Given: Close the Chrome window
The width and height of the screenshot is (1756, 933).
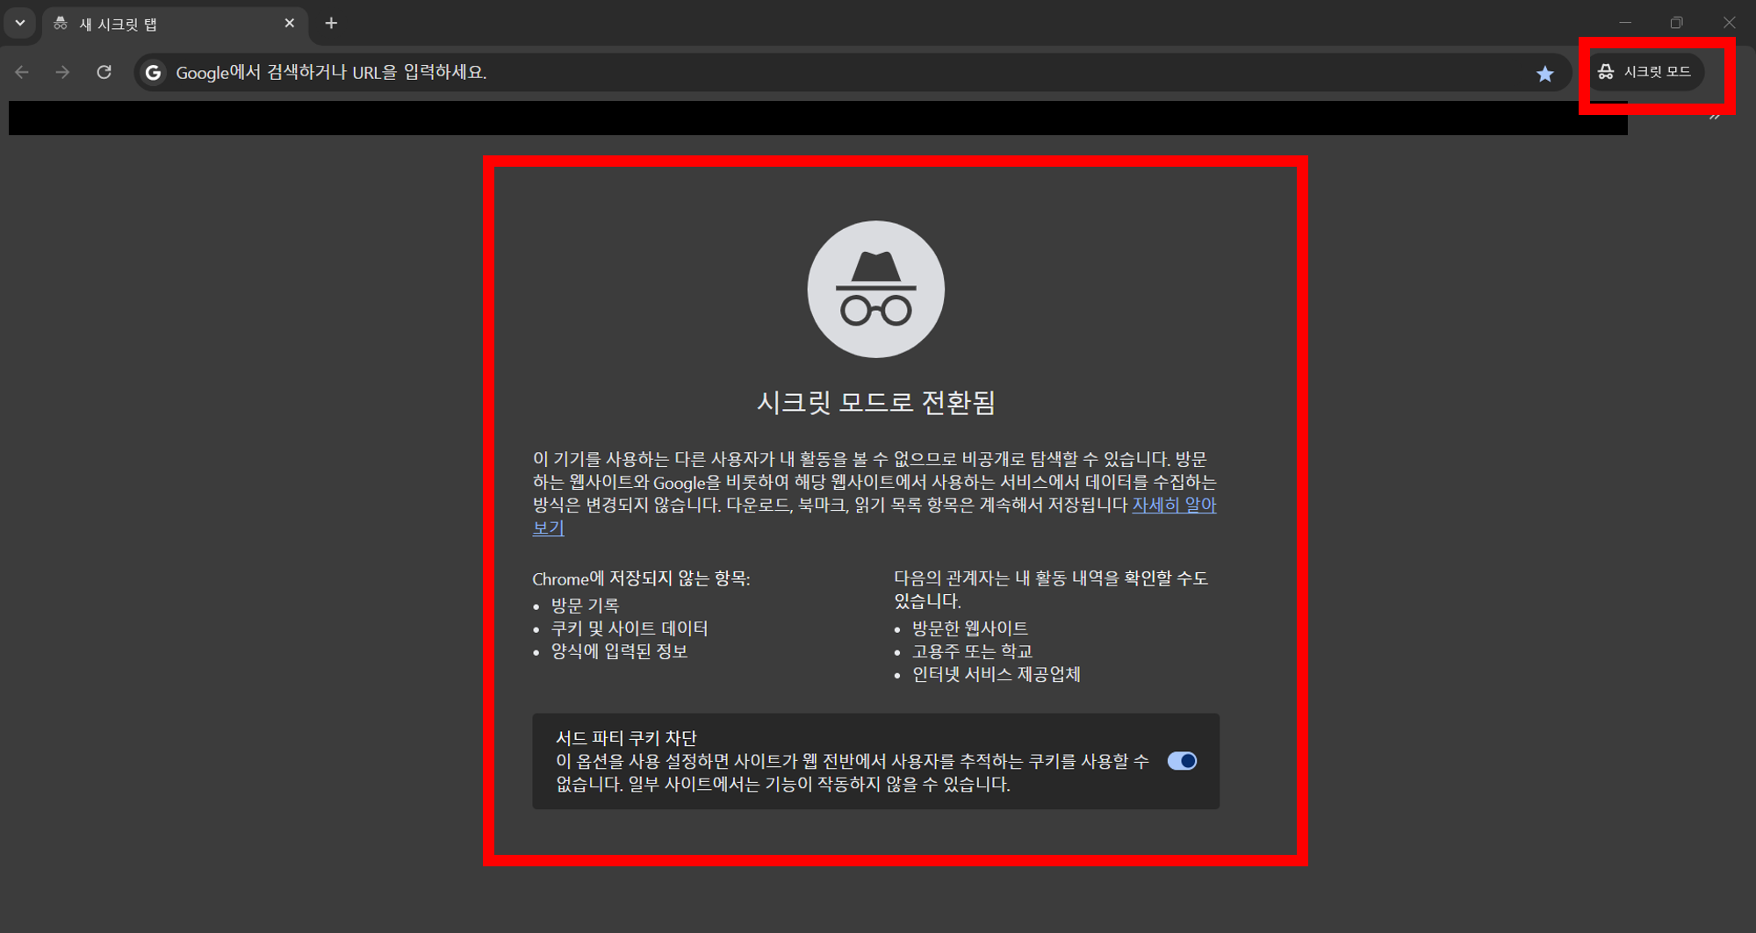Looking at the screenshot, I should 1729,23.
